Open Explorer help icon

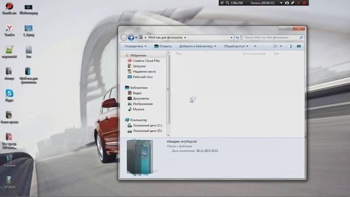pos(299,46)
